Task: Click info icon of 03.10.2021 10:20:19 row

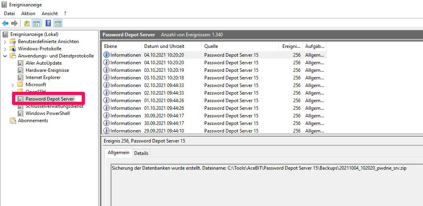Action: [107, 70]
